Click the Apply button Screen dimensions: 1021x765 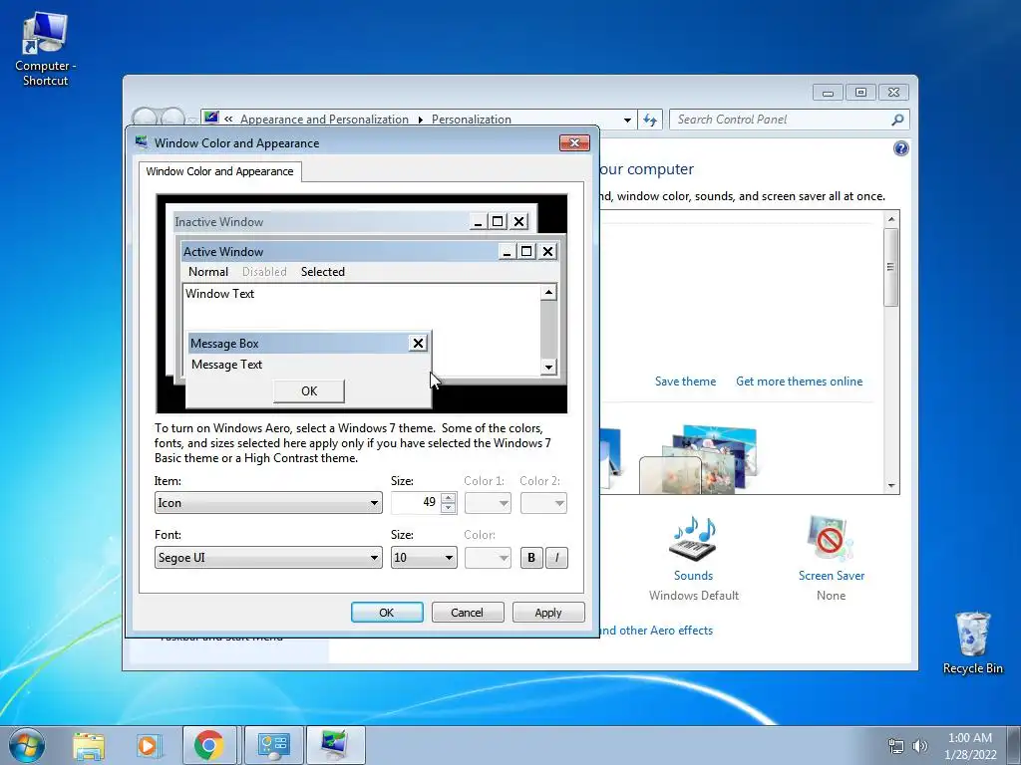click(x=548, y=613)
